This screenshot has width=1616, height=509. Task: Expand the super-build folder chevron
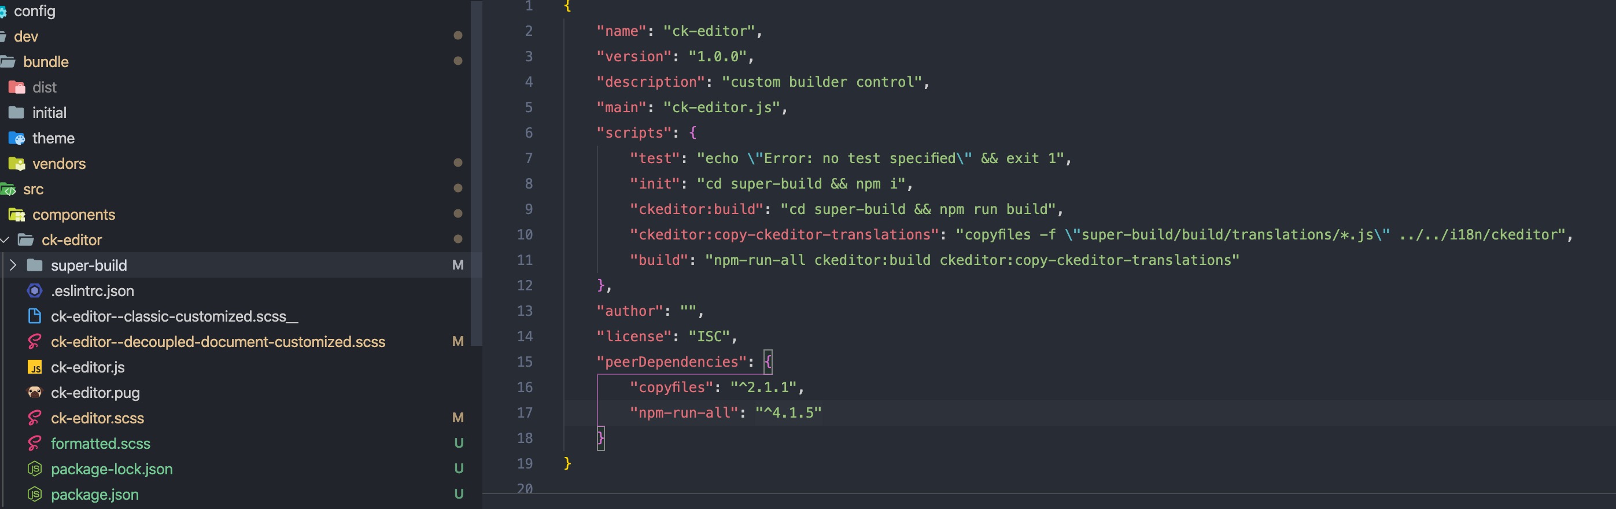coord(13,265)
